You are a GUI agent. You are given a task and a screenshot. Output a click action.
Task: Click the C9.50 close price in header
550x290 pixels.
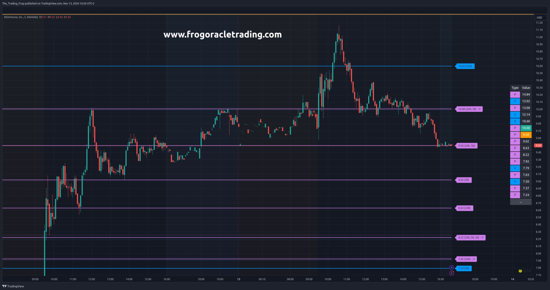coord(67,17)
